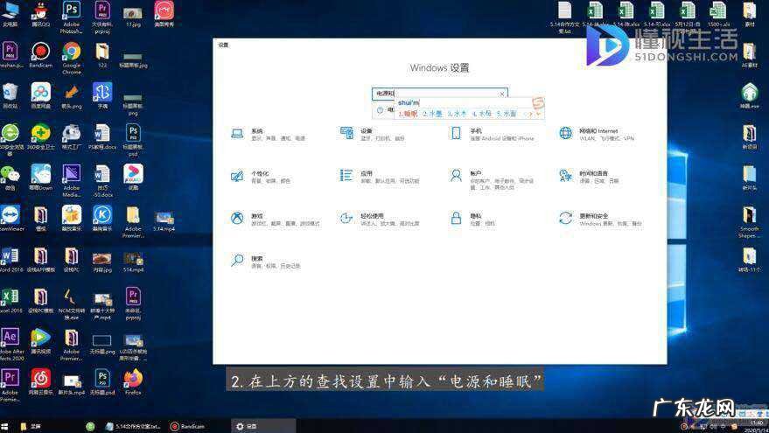Viewport: 769px width, 433px height.
Task: Open Update & Security (更新和安全) settings
Action: pyautogui.click(x=601, y=220)
